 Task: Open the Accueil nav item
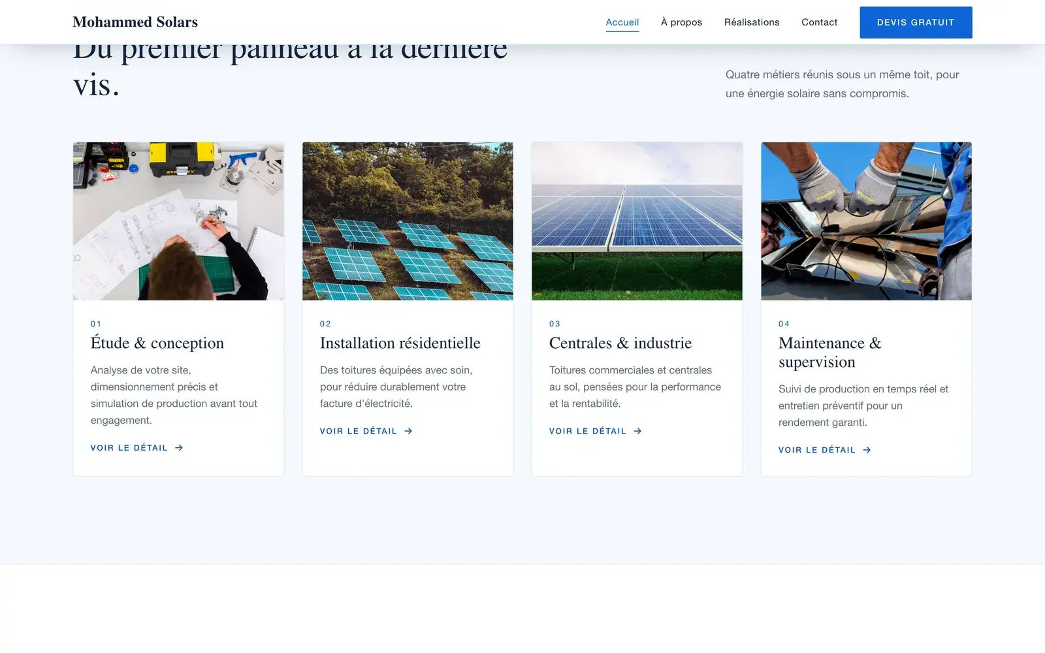point(622,22)
